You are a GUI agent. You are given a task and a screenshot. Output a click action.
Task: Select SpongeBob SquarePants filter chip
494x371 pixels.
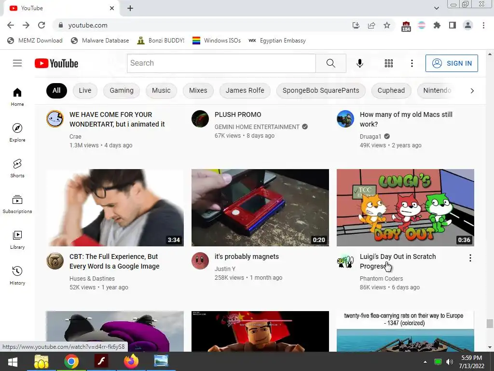point(321,90)
